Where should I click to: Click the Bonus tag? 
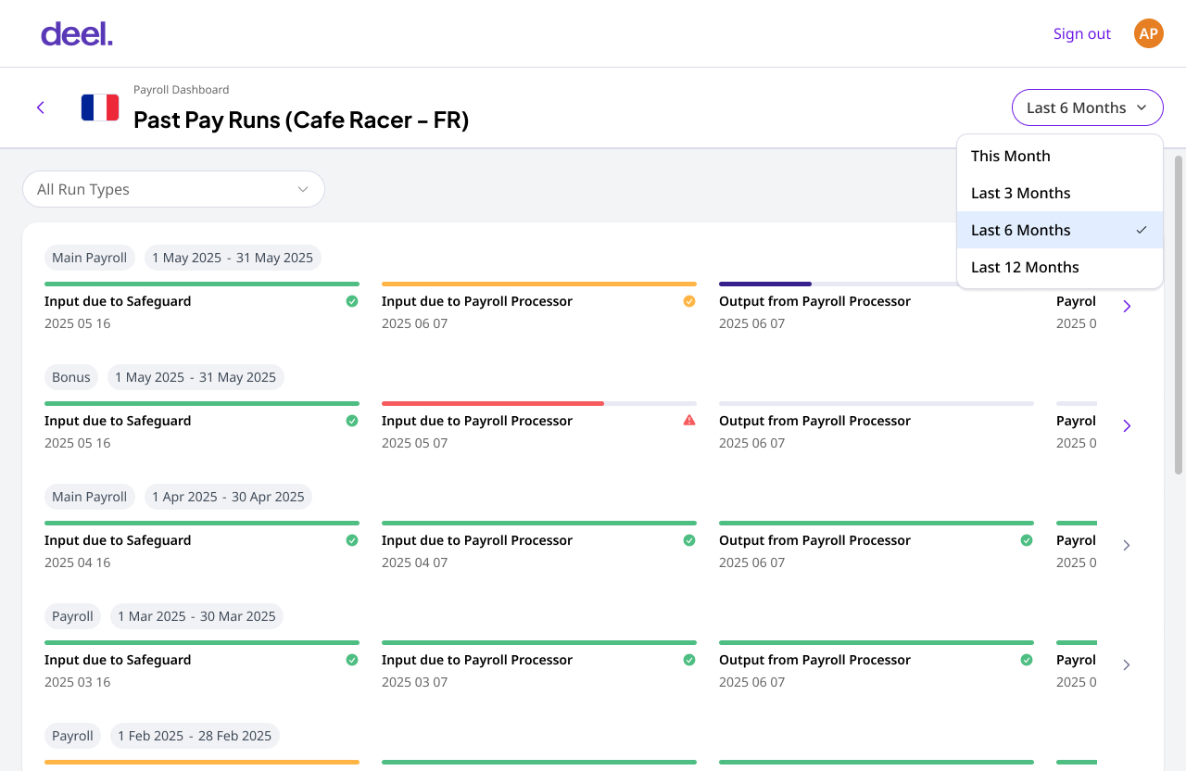[71, 377]
